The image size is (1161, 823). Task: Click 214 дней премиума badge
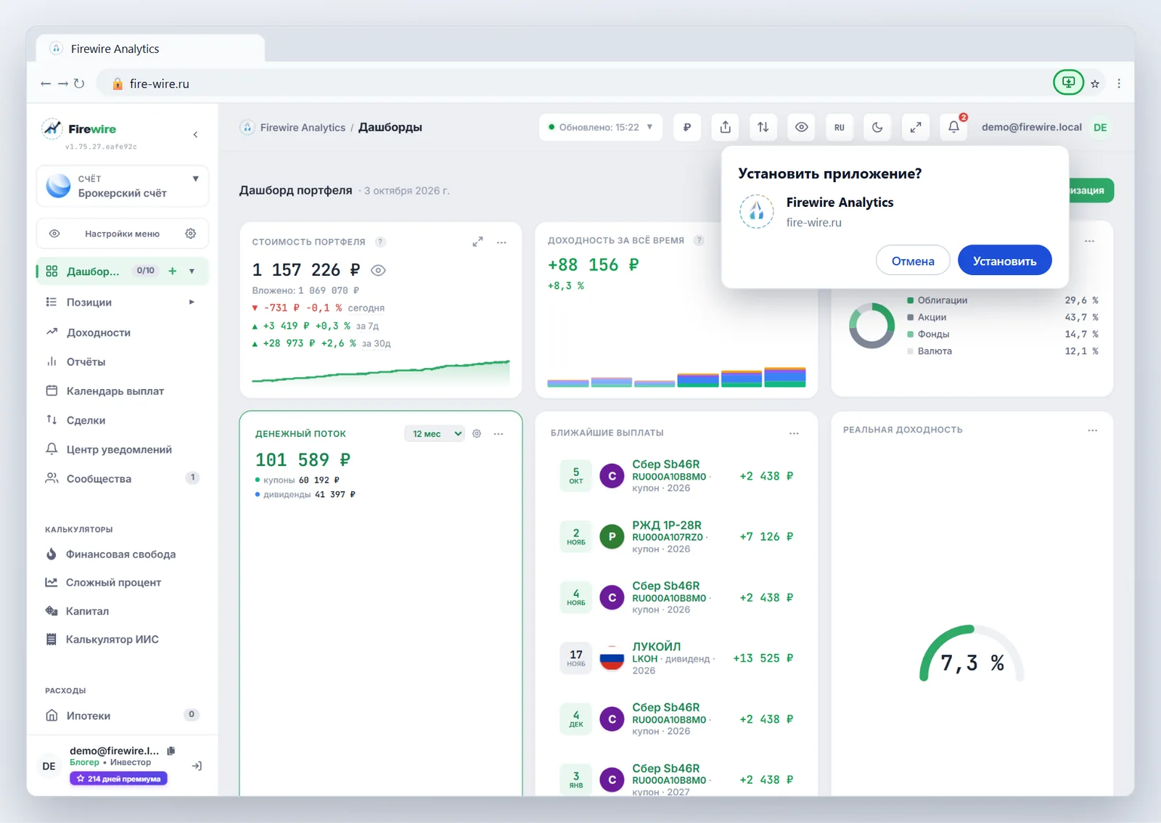click(119, 779)
